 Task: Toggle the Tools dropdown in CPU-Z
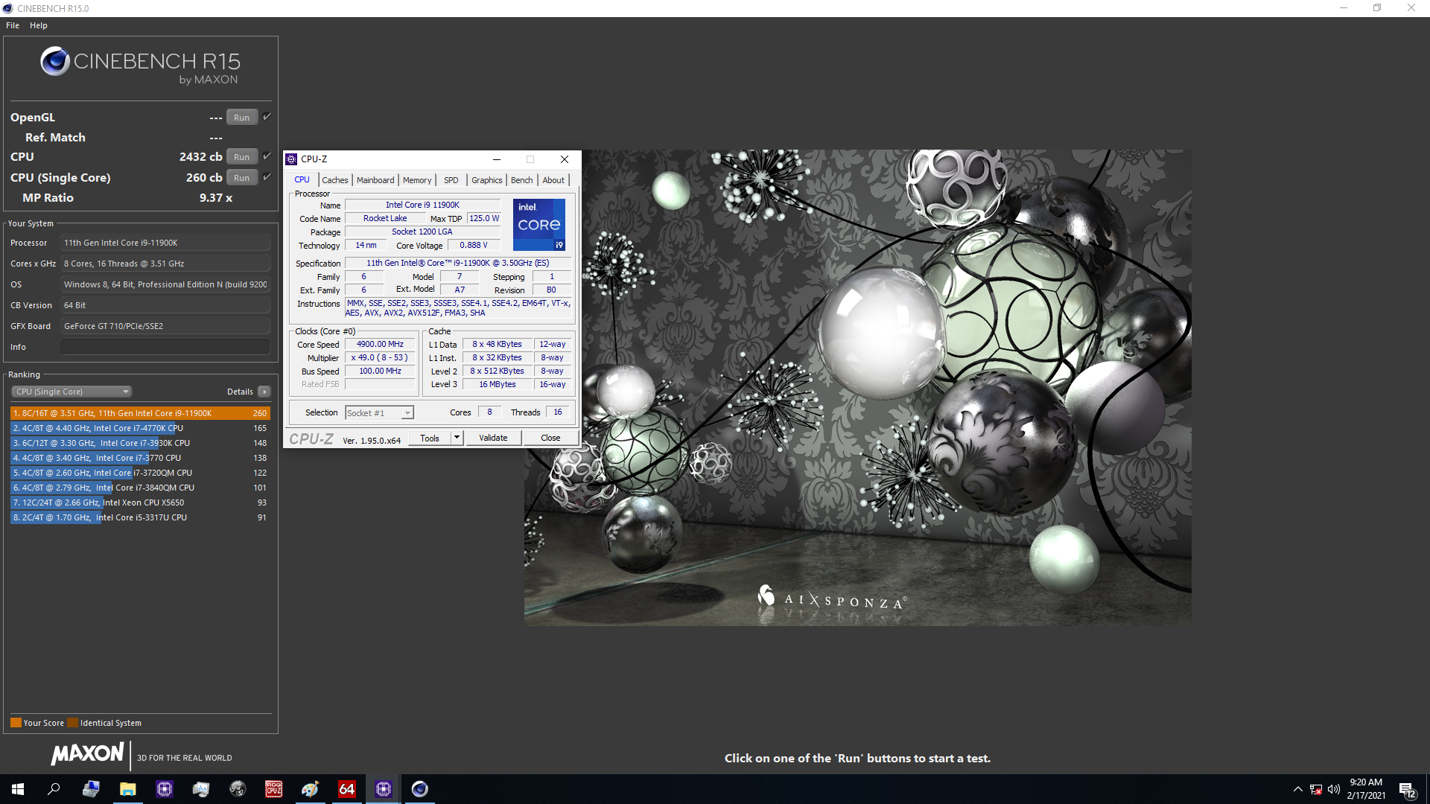(x=454, y=438)
